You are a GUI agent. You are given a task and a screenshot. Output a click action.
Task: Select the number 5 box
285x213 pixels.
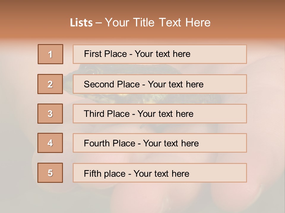pyautogui.click(x=50, y=172)
